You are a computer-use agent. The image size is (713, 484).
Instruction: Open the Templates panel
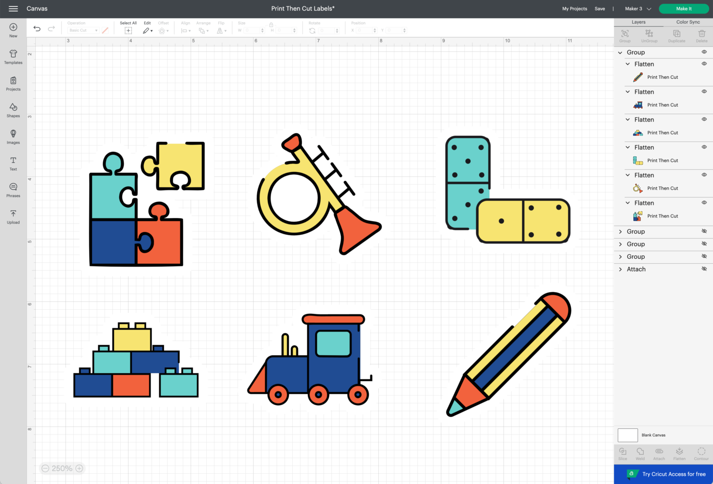13,57
